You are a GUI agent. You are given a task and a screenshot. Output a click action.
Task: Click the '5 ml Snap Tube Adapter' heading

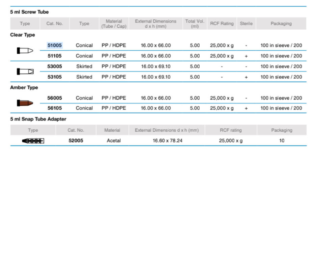(x=38, y=119)
